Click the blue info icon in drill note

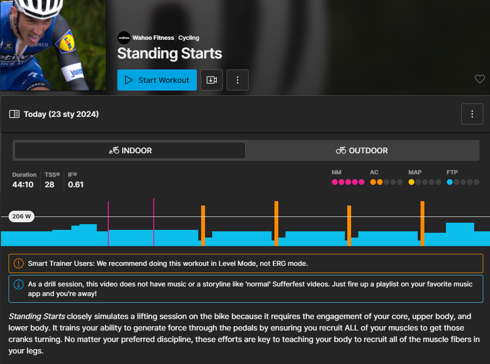coord(19,284)
